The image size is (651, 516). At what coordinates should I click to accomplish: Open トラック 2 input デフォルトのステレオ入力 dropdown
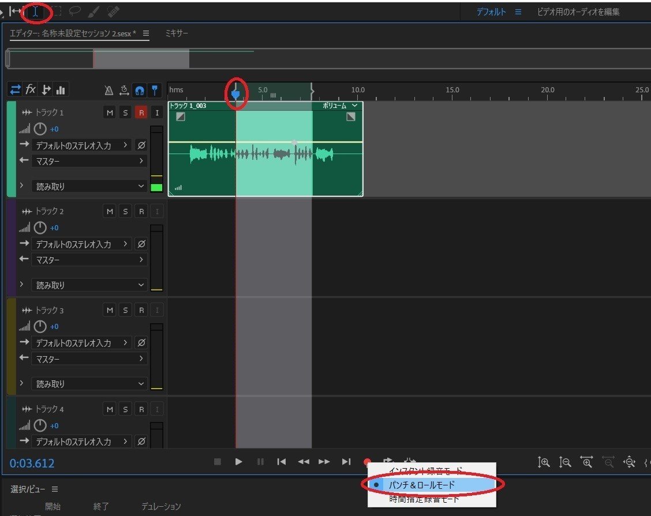[82, 244]
